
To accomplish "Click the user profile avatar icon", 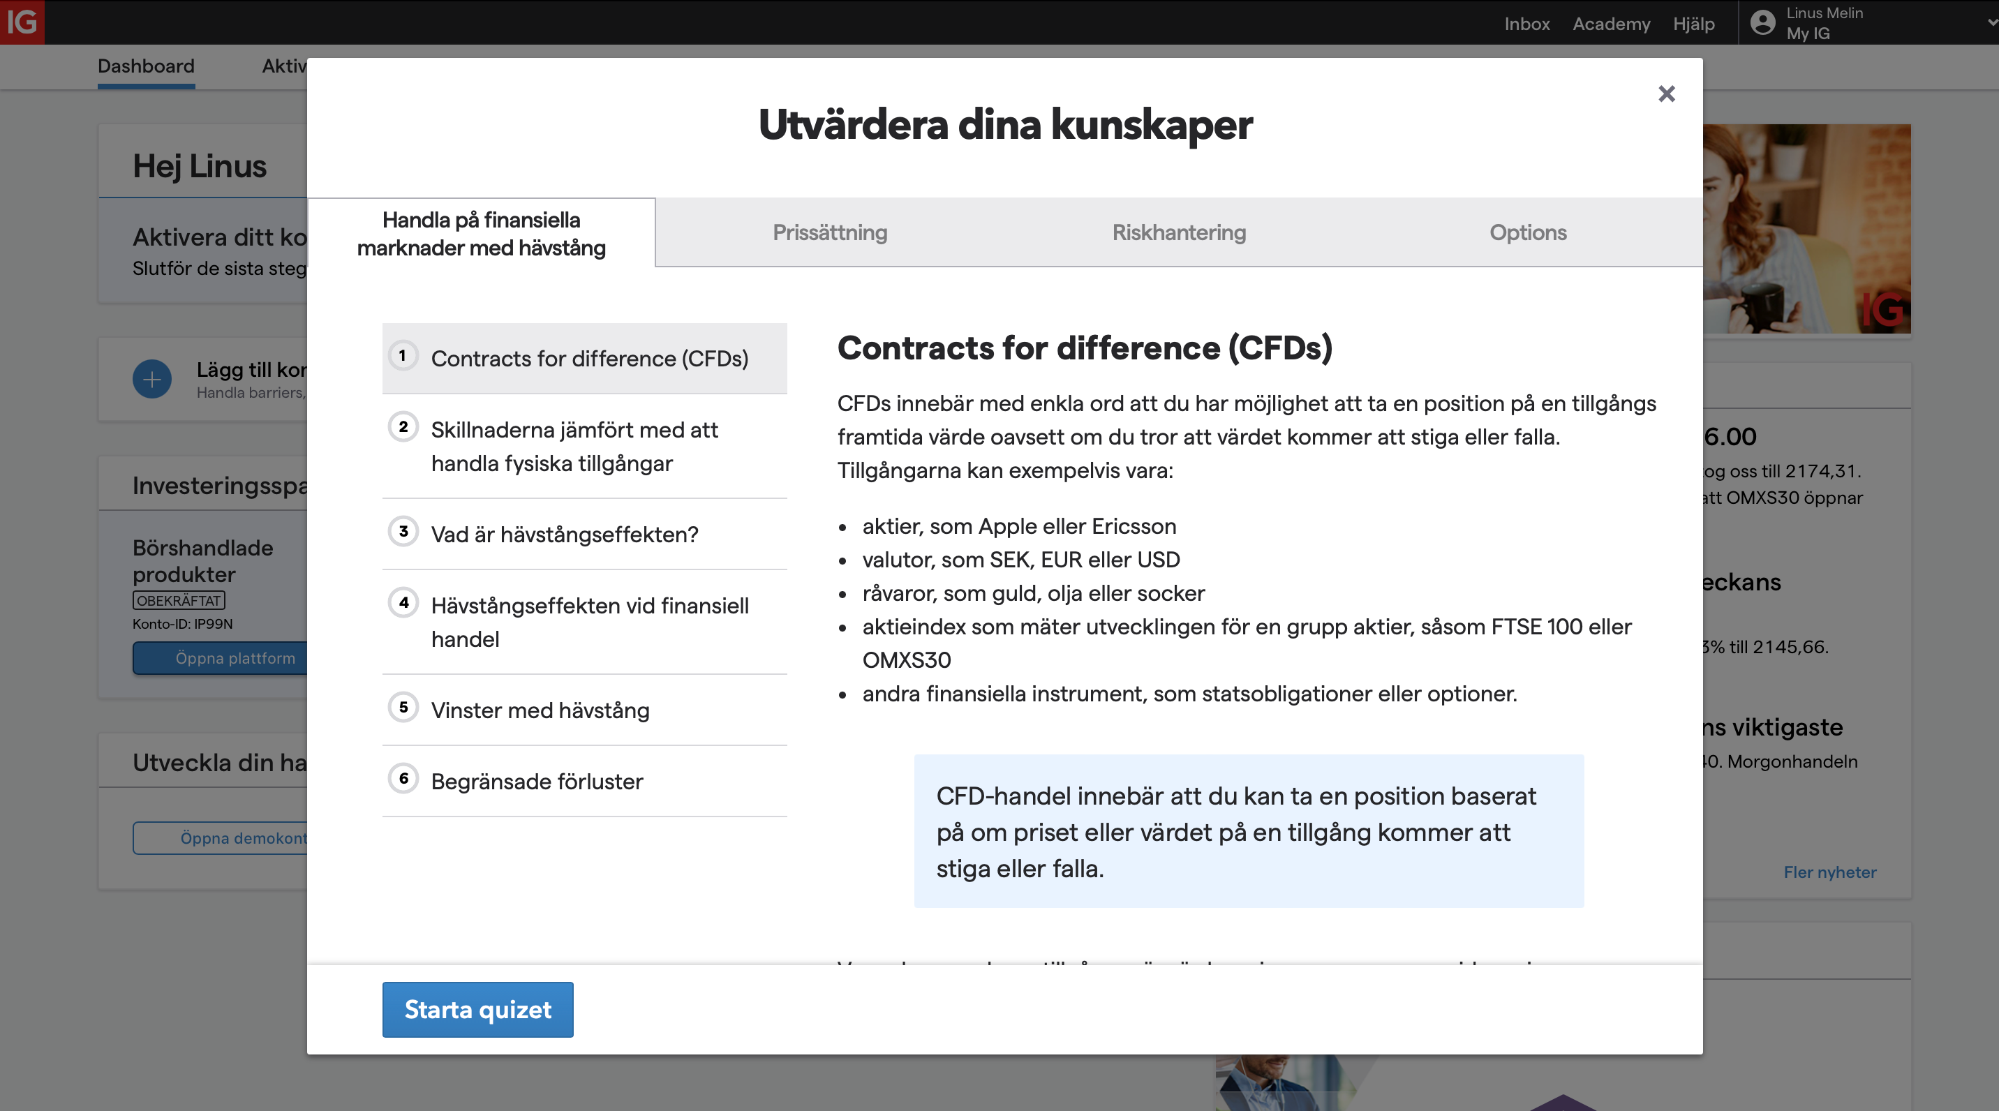I will tap(1762, 22).
